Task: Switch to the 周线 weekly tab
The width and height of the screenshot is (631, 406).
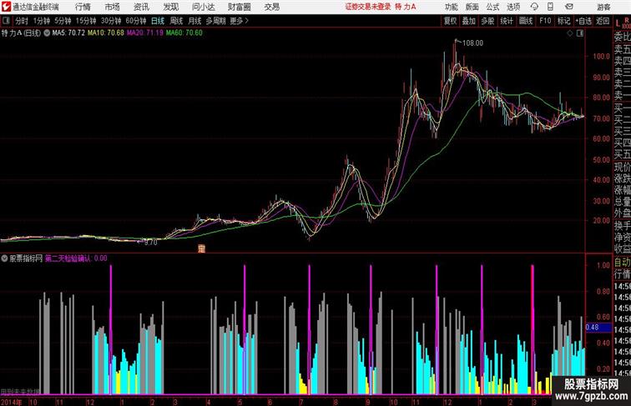Action: pos(176,21)
